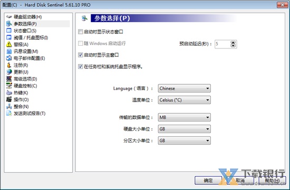Open the Language dropdown showing Chinese
290x190 pixels.
(184, 88)
